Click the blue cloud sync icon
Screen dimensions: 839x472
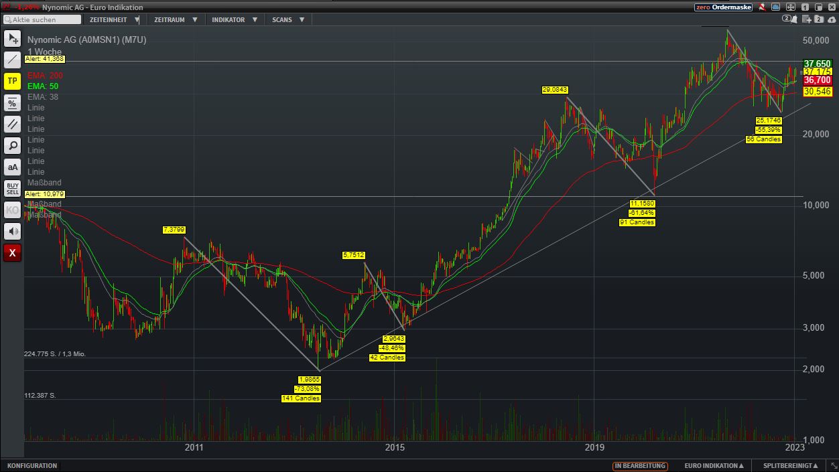click(775, 7)
